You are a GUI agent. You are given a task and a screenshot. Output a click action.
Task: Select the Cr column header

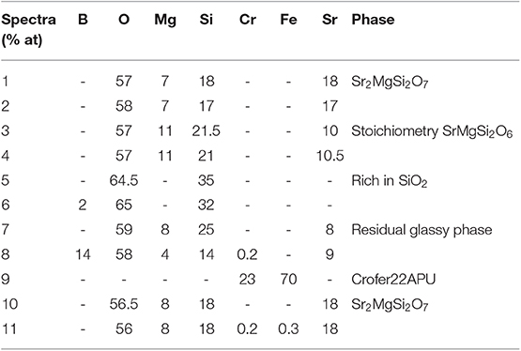[x=248, y=20]
